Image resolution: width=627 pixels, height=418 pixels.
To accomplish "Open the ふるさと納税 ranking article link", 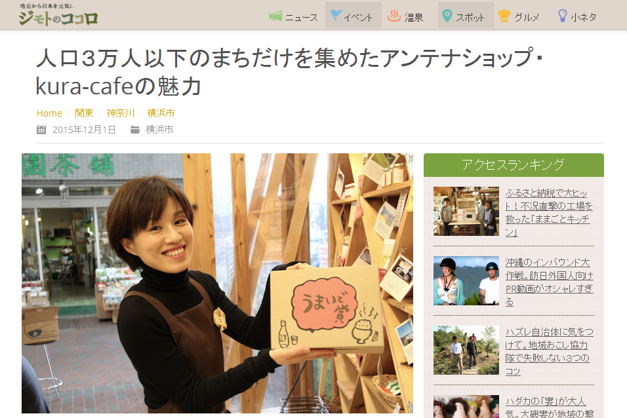I will 548,212.
